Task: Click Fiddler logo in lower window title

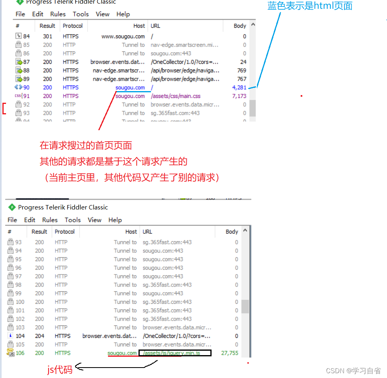Action: (x=12, y=207)
